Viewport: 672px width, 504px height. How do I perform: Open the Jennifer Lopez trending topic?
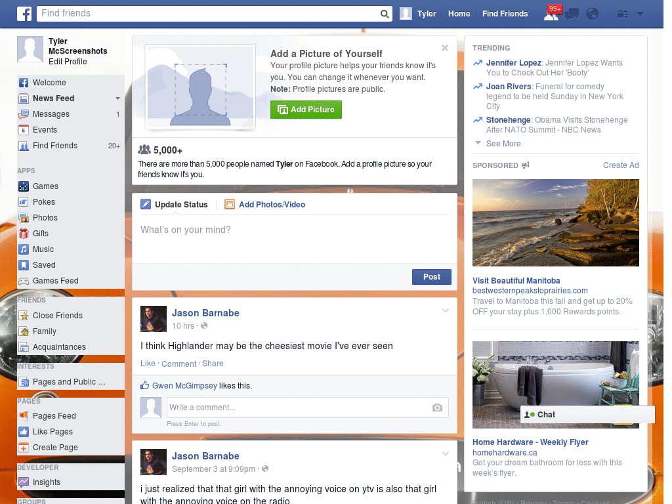click(513, 63)
